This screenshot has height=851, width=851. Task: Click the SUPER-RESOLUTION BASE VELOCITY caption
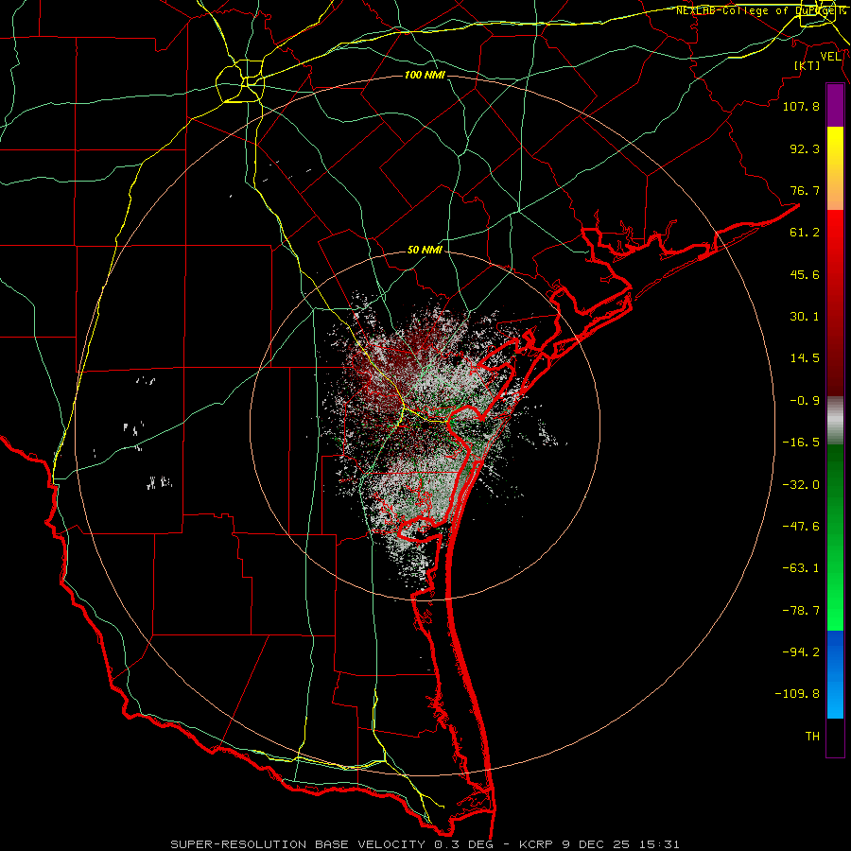[298, 844]
